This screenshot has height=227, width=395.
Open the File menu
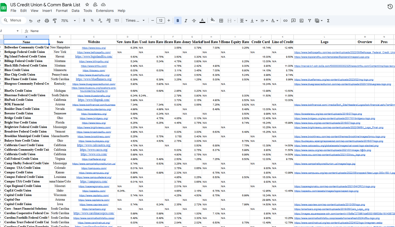coord(13,11)
